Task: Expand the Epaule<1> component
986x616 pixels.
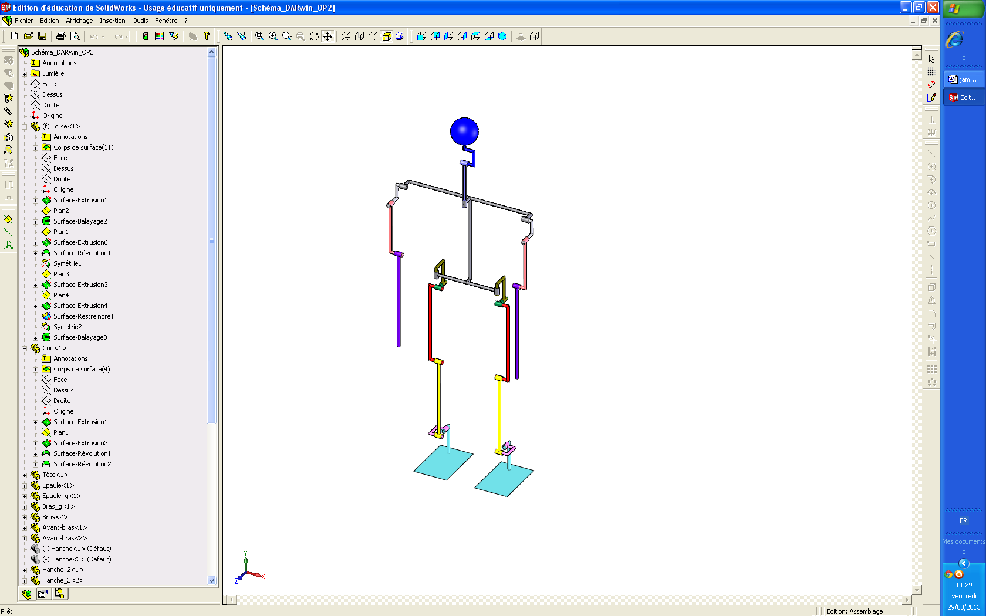Action: tap(24, 486)
